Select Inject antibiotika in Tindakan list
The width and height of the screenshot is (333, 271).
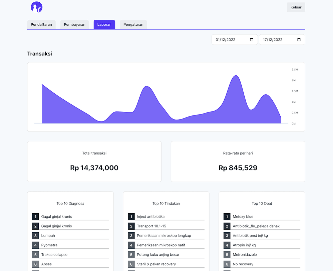150,217
